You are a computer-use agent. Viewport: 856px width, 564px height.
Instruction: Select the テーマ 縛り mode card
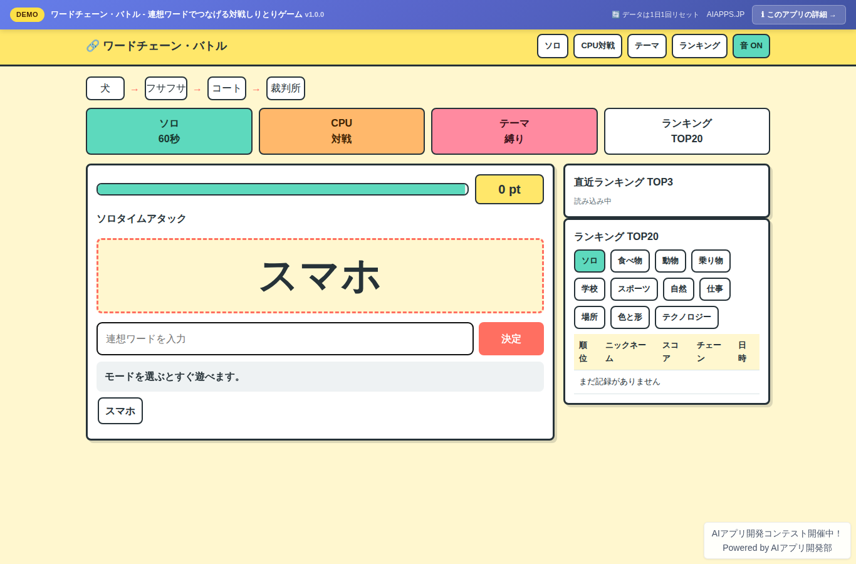click(514, 131)
